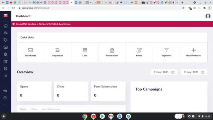Open Lists quick link
The image size is (213, 120).
click(x=85, y=52)
